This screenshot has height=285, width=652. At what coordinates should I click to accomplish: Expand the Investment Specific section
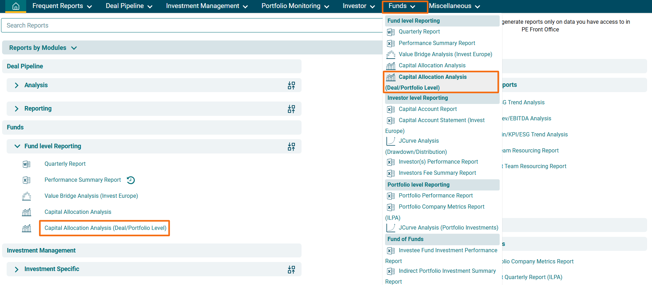[16, 269]
